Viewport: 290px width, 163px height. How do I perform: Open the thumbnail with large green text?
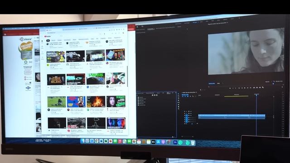coord(96,78)
